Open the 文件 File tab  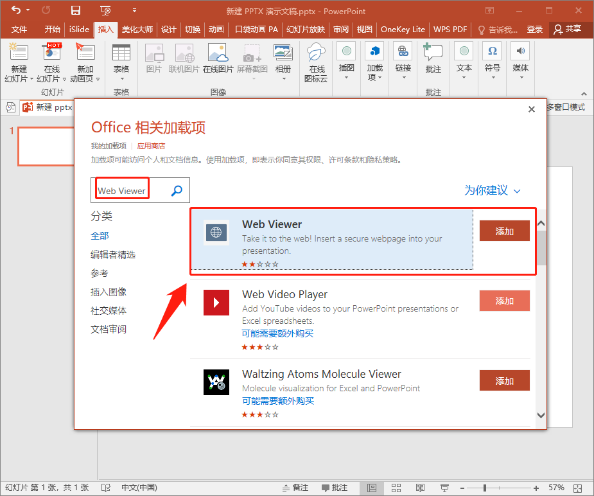(19, 30)
